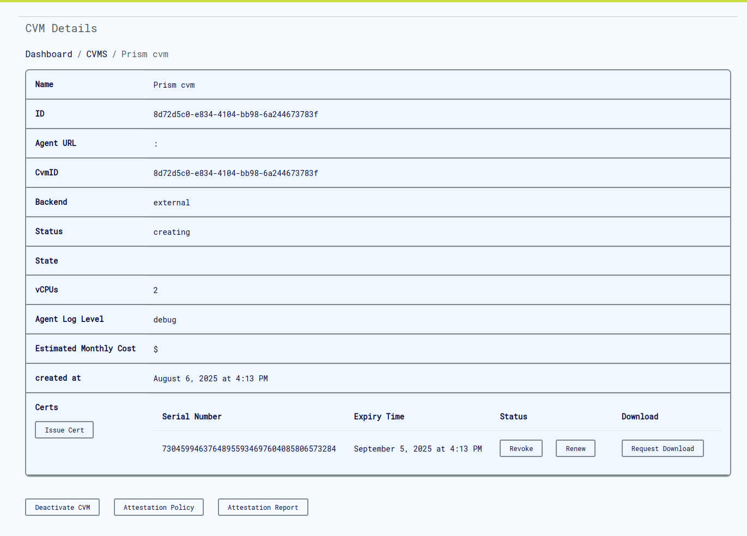Click the CVM Details page heading

point(61,28)
